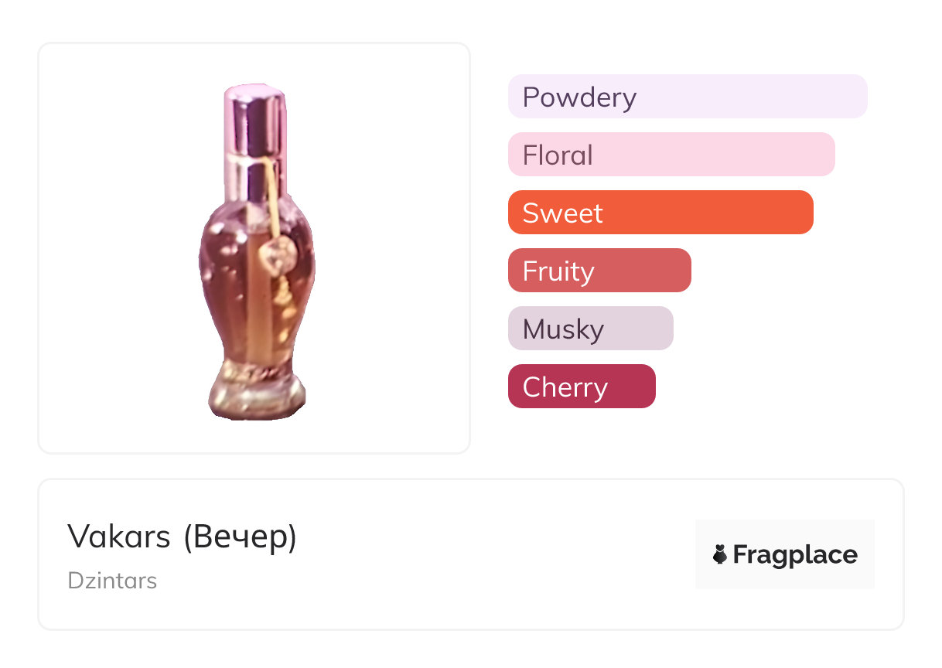Click the Fragplace wordmark text

tap(795, 554)
